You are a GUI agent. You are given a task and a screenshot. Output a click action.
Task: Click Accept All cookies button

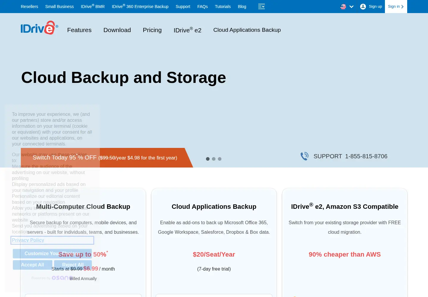pos(32,265)
